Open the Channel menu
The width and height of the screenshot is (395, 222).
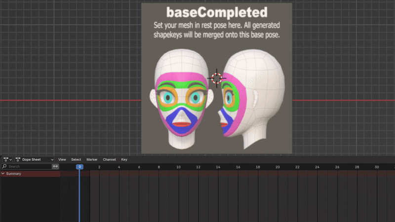[x=109, y=159]
